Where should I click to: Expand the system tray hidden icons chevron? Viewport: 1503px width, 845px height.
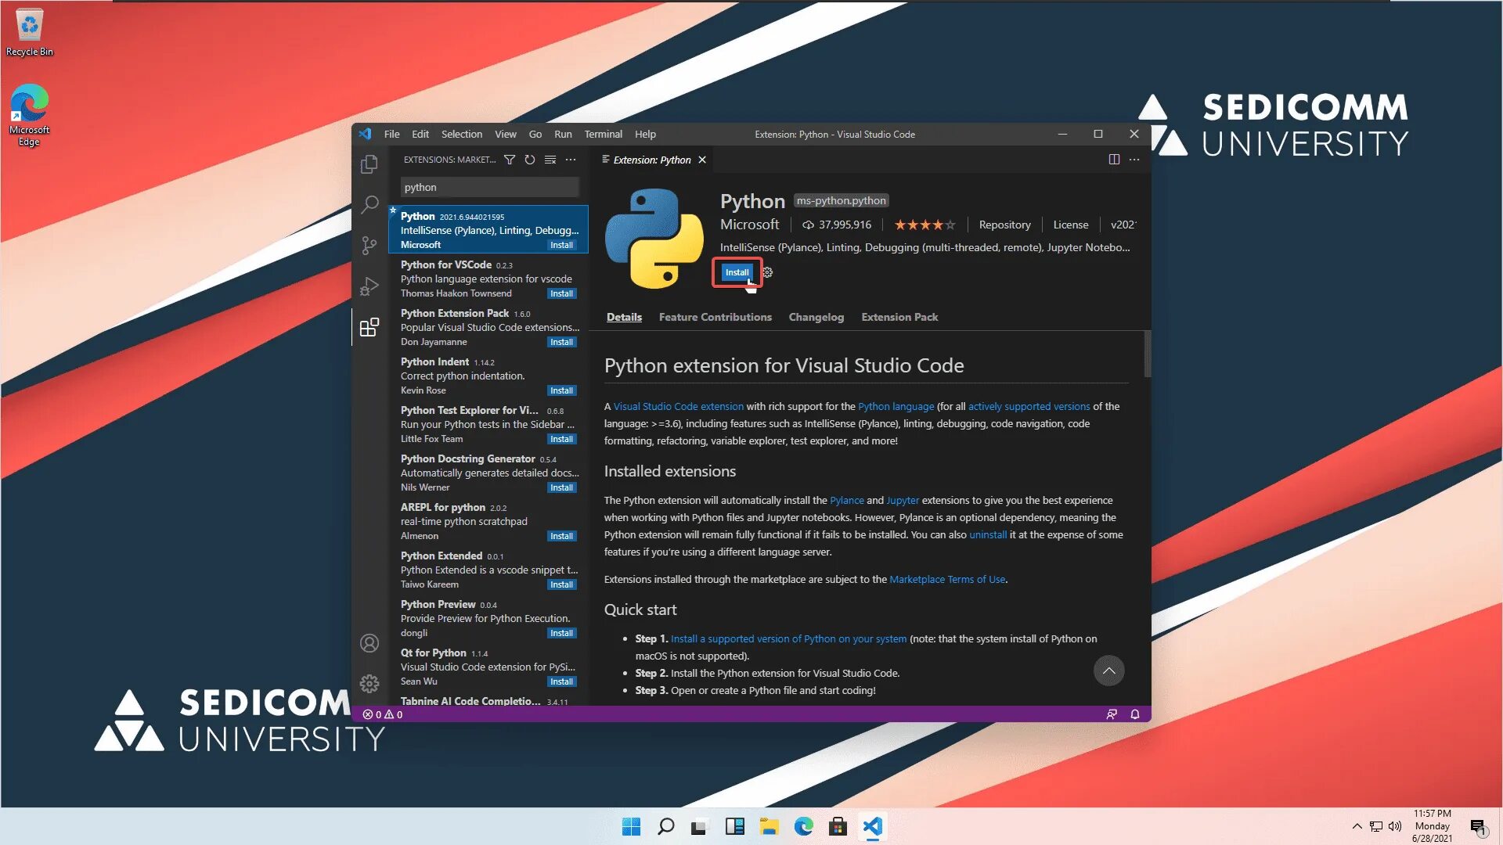coord(1357,826)
